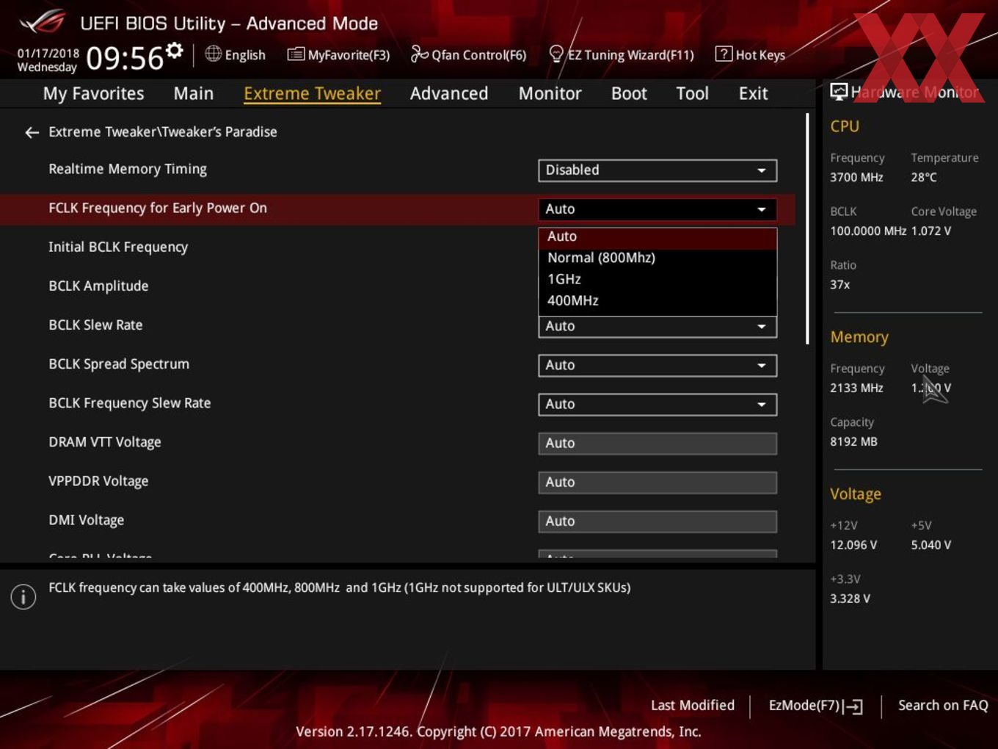The width and height of the screenshot is (998, 749).
Task: Select VPPDDR Voltage label
Action: point(98,481)
